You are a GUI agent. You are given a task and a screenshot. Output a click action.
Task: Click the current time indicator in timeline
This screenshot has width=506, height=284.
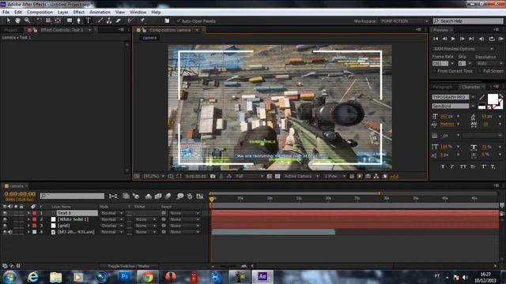211,200
